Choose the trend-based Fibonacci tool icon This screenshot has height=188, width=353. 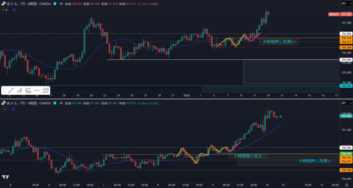pos(28,91)
